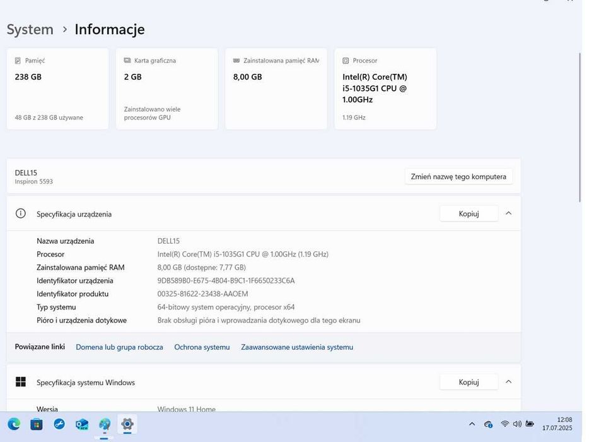Viewport: 594px width, 442px height.
Task: Click the Brak obsługi pióra text
Action: point(259,320)
